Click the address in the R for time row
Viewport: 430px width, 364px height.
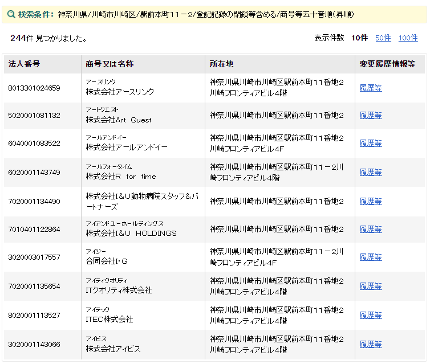click(x=277, y=172)
